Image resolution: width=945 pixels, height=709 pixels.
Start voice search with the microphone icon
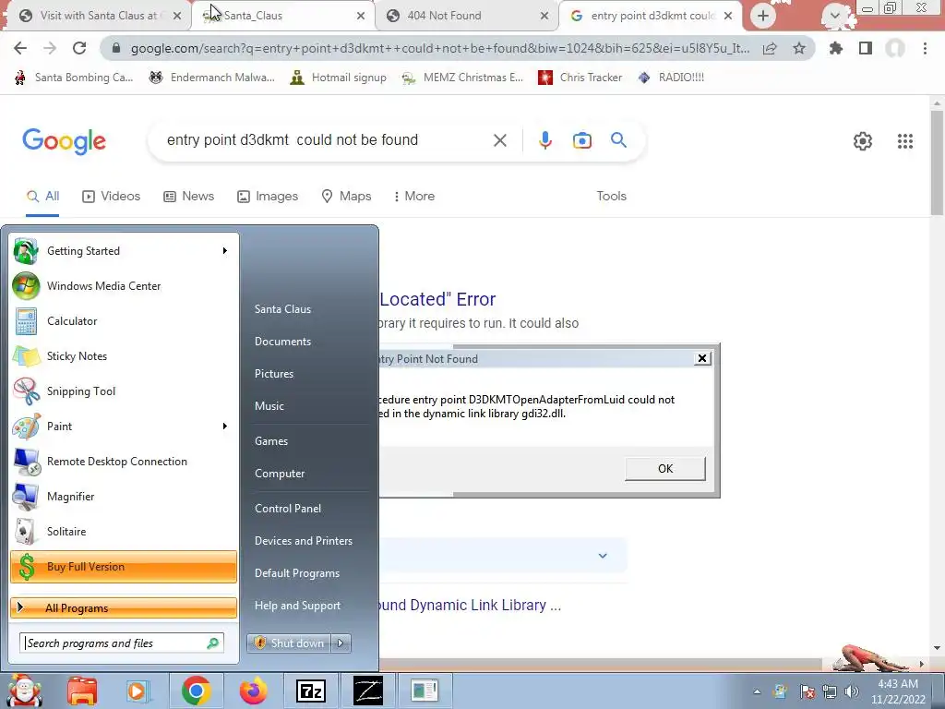(x=544, y=140)
